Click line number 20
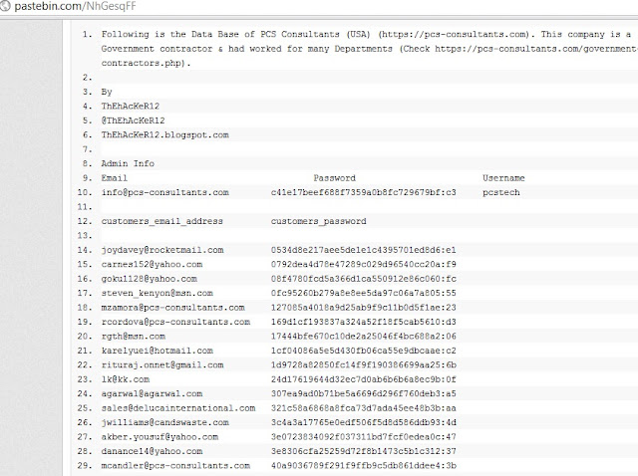This screenshot has height=476, width=638. [85, 337]
